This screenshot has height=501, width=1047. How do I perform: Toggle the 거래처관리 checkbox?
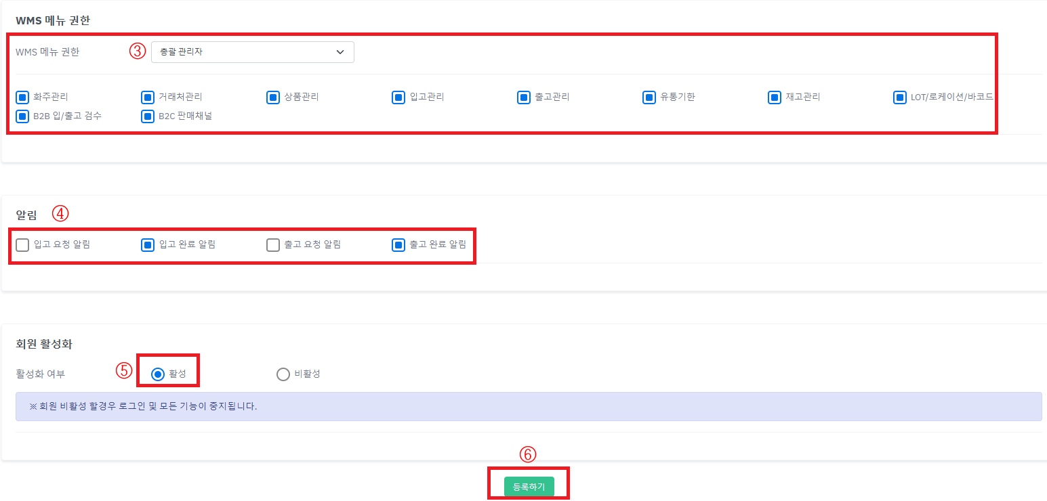pyautogui.click(x=148, y=97)
